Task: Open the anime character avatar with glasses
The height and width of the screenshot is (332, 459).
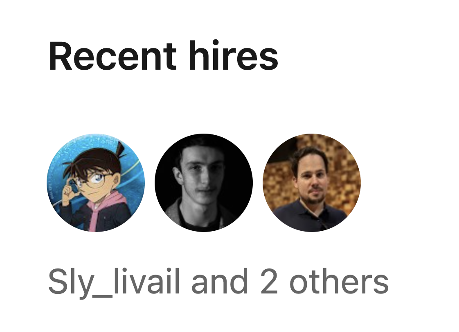Action: click(96, 183)
